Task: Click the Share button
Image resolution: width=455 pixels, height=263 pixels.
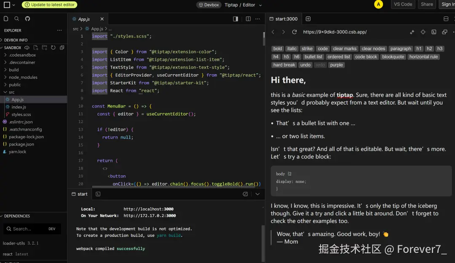Action: point(427,4)
